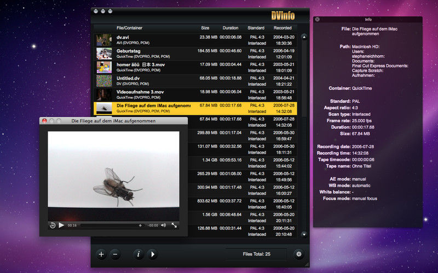This screenshot has height=273, width=438.
Task: Select the Geburtstag file row
Action: pyautogui.click(x=195, y=54)
